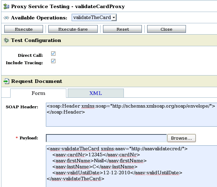Click the Payload file path field
The image size is (217, 187).
coord(106,138)
